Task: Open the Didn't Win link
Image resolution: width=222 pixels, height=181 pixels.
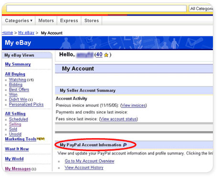Action: click(18, 99)
